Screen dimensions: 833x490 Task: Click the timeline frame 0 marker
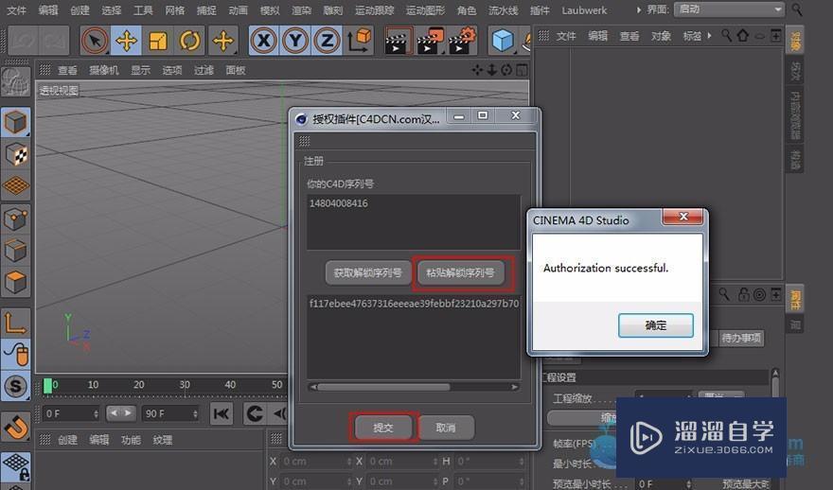coord(48,385)
